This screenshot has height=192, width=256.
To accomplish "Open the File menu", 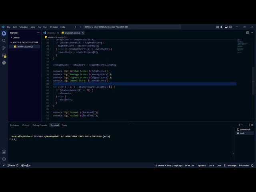I will point(9,27).
